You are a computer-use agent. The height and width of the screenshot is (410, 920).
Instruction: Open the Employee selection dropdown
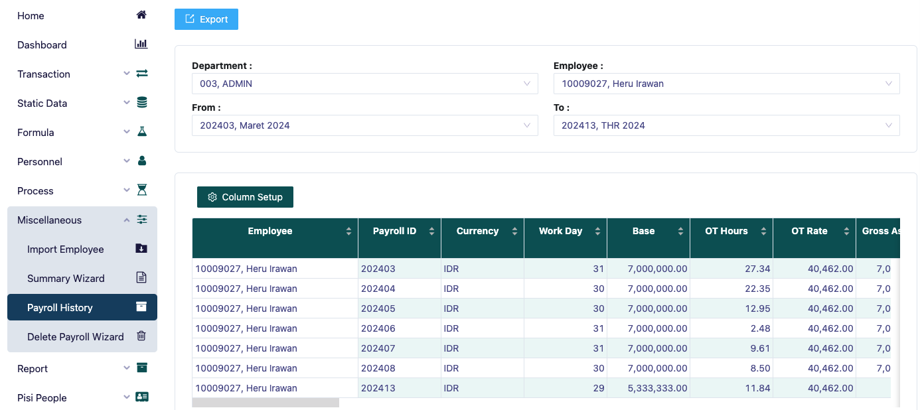pyautogui.click(x=726, y=84)
